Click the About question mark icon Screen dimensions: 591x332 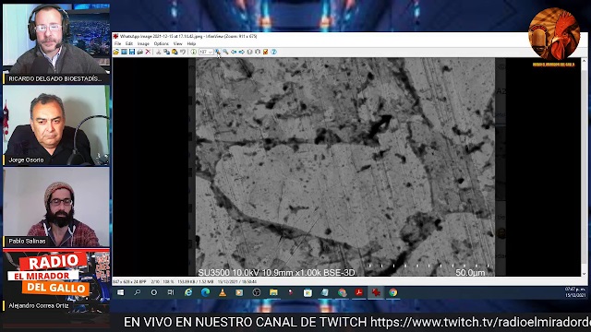(274, 52)
